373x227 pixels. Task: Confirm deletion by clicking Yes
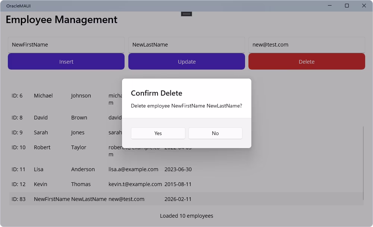tap(158, 133)
